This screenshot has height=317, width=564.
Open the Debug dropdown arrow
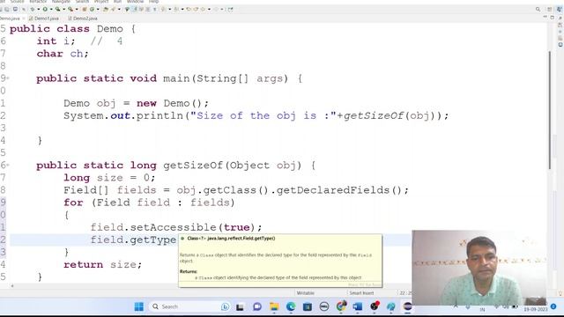(39, 9)
